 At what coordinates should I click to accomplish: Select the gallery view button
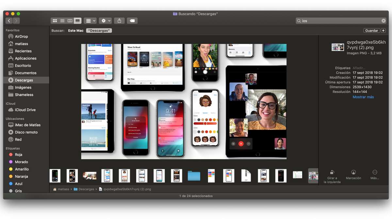click(x=77, y=21)
